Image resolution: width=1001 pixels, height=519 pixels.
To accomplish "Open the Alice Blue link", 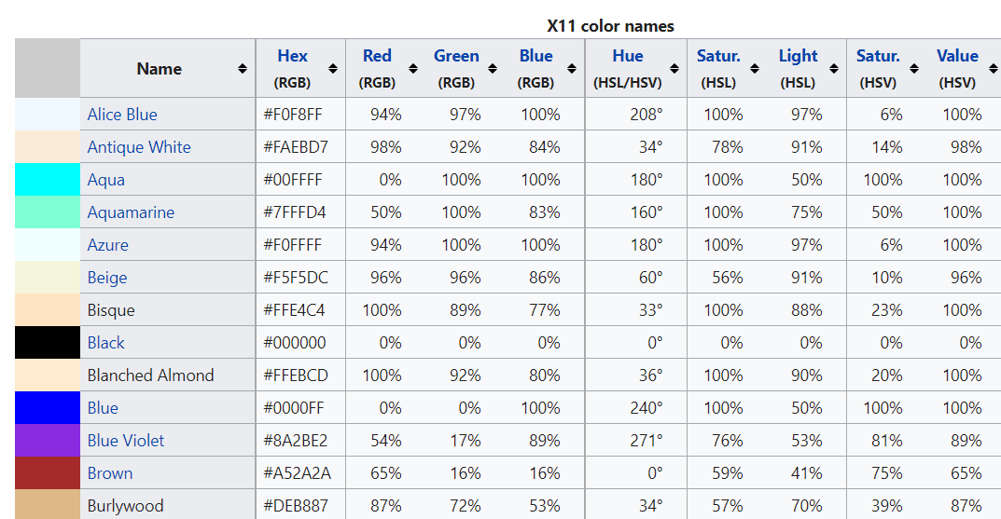I will pyautogui.click(x=122, y=115).
